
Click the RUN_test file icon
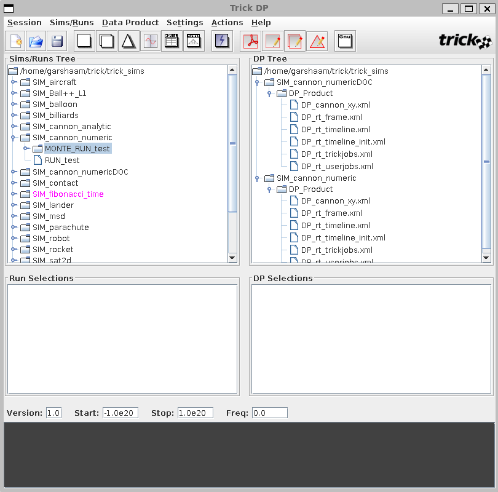point(38,160)
